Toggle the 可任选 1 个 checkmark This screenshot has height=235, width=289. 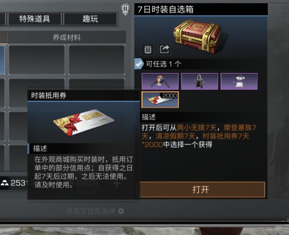139,64
